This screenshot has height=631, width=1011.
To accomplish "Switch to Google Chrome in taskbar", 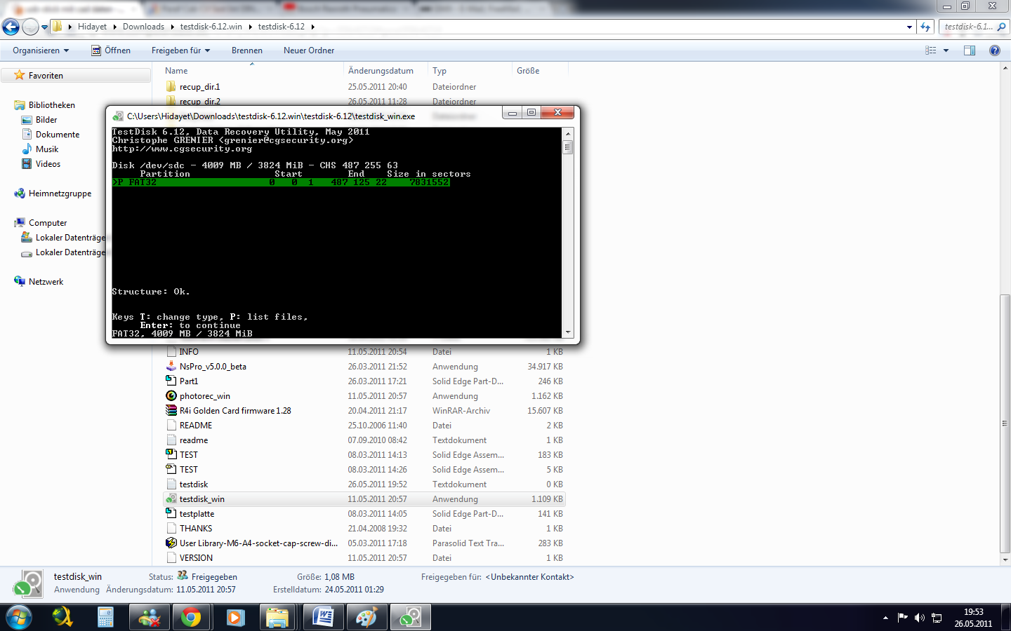I will [191, 618].
